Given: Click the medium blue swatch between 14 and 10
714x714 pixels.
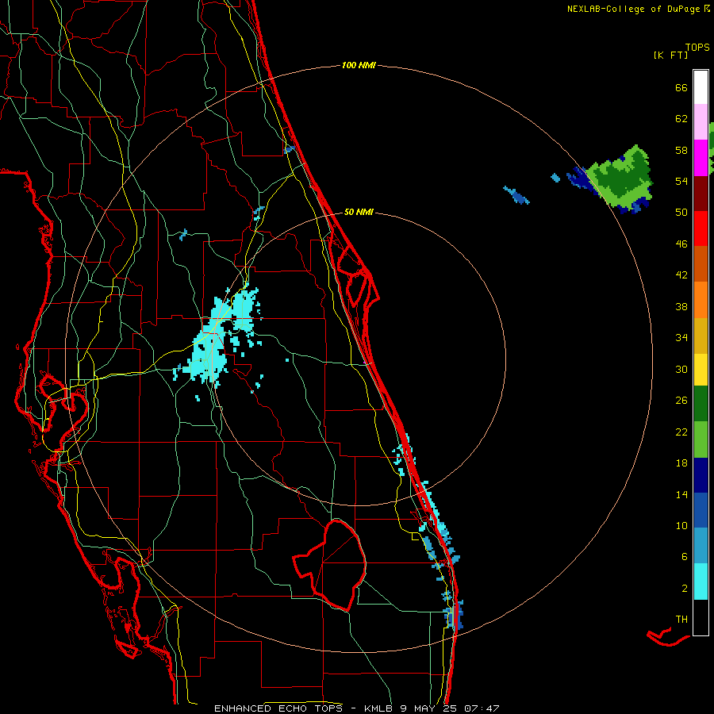Looking at the screenshot, I should click(x=701, y=510).
